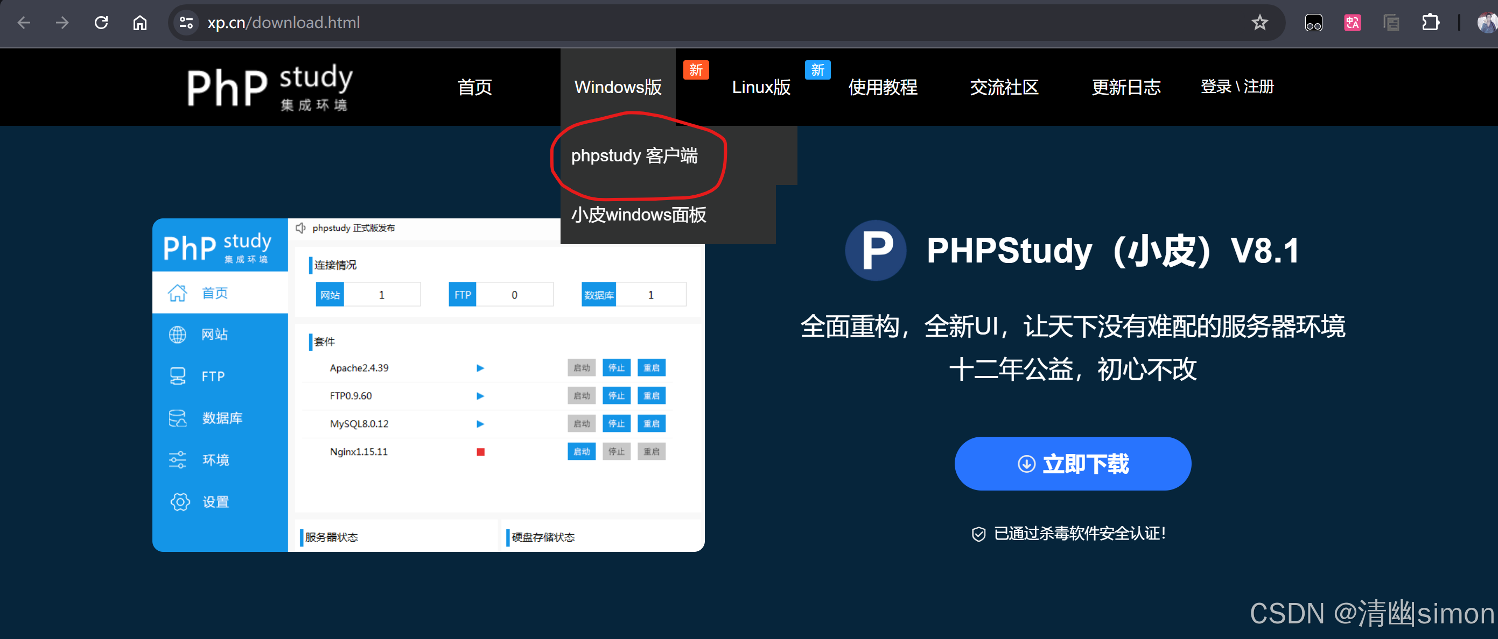Click 重启 in the FTP0.9.60 row
1498x639 pixels.
(652, 395)
